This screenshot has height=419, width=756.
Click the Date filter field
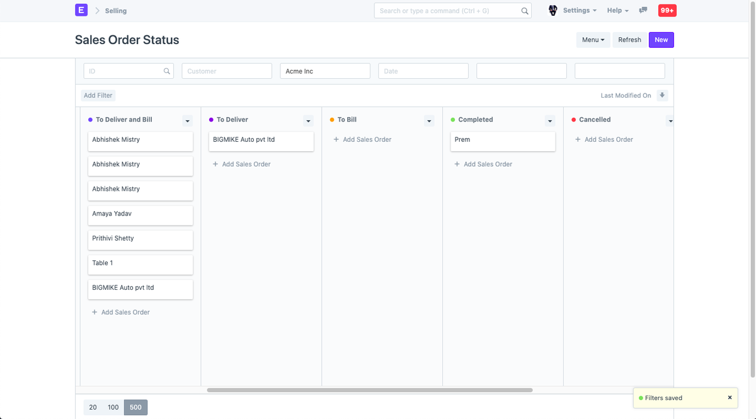click(423, 71)
